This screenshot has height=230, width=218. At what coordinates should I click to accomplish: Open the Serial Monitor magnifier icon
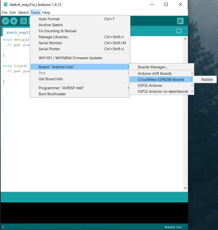[180, 21]
